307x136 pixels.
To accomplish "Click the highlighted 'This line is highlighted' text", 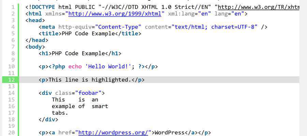I will (90, 80).
